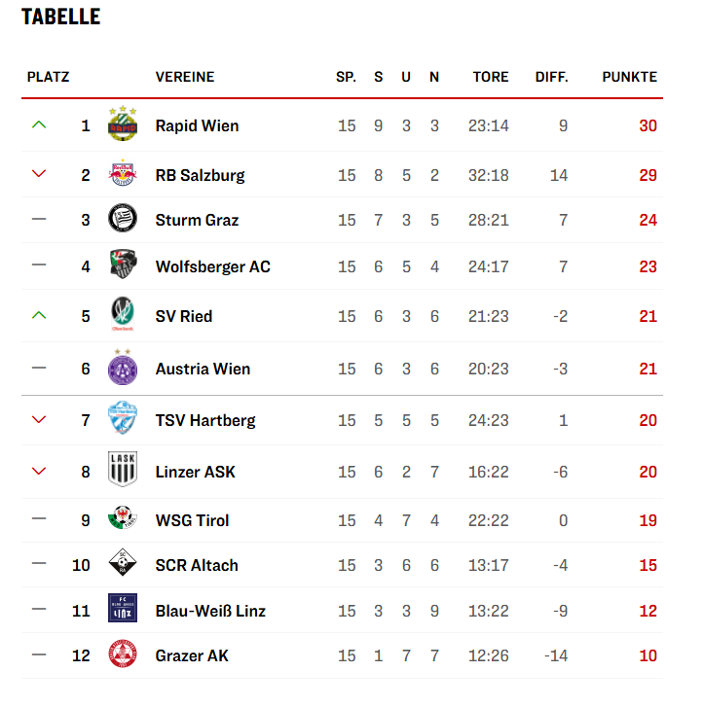This screenshot has height=707, width=703.
Task: Click the TSV Hartberg club logo
Action: point(121,420)
